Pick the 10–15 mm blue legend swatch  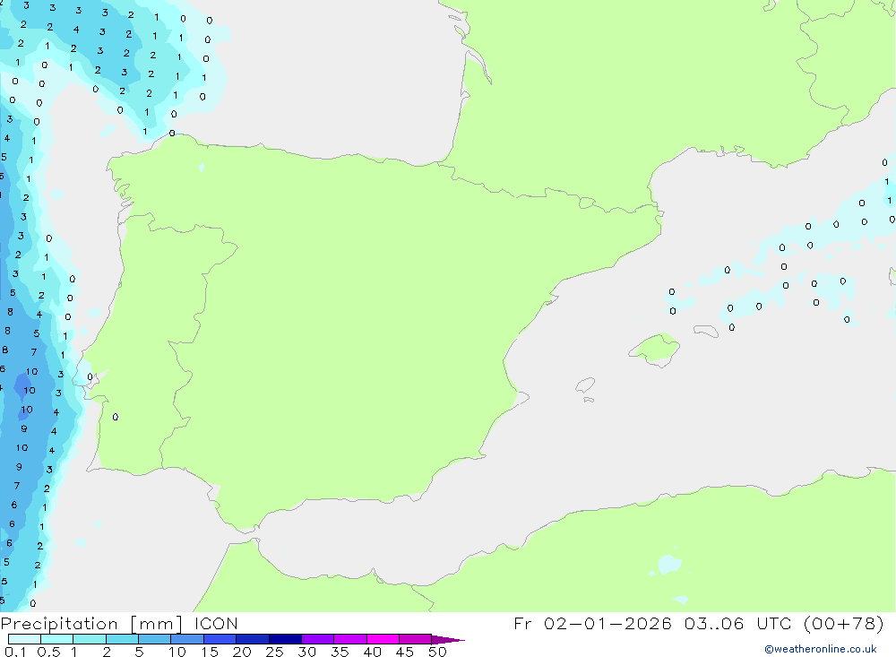pos(187,639)
